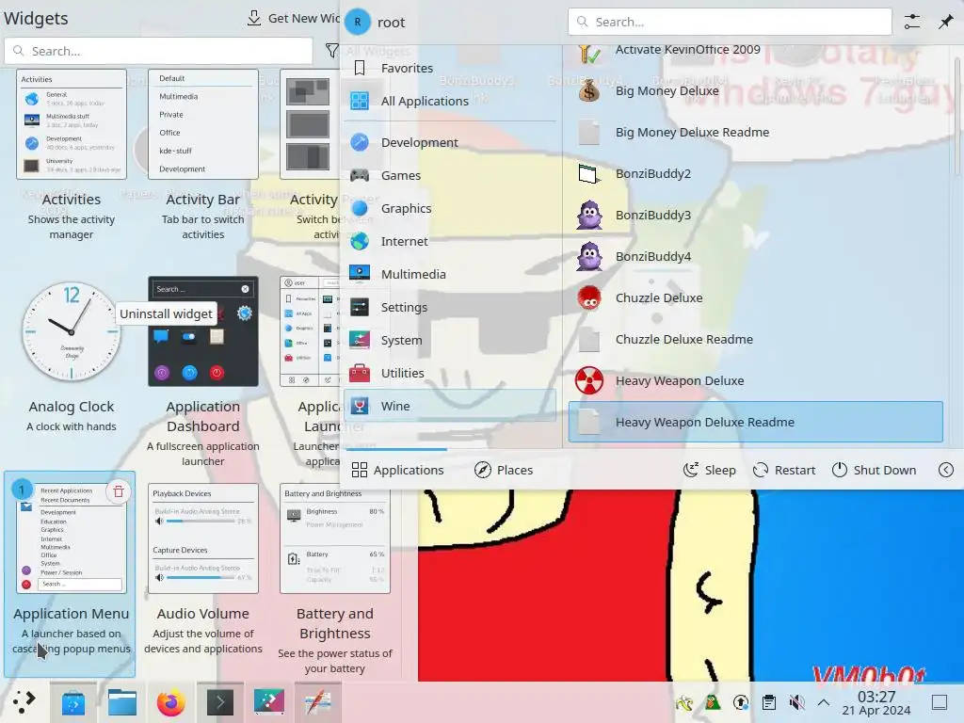Select the Internet category
This screenshot has height=723, width=964.
(449, 241)
